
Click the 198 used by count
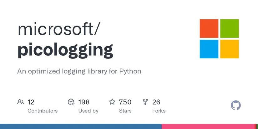pyautogui.click(x=84, y=102)
